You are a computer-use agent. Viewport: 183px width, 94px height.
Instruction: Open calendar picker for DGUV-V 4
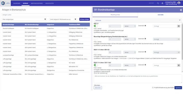tap(179, 66)
